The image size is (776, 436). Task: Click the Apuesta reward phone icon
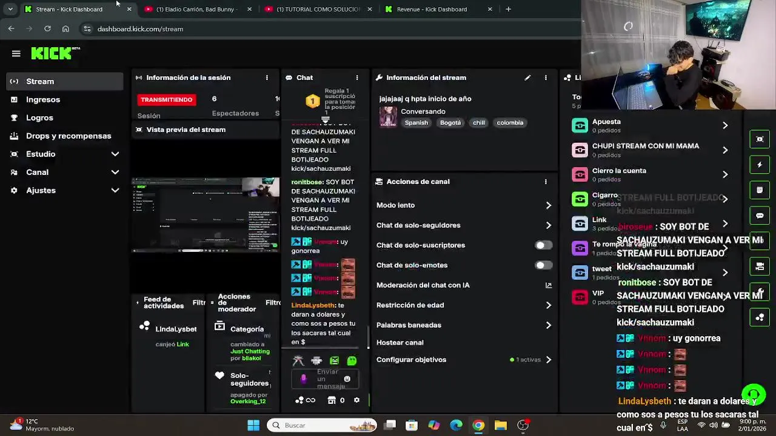click(x=580, y=125)
